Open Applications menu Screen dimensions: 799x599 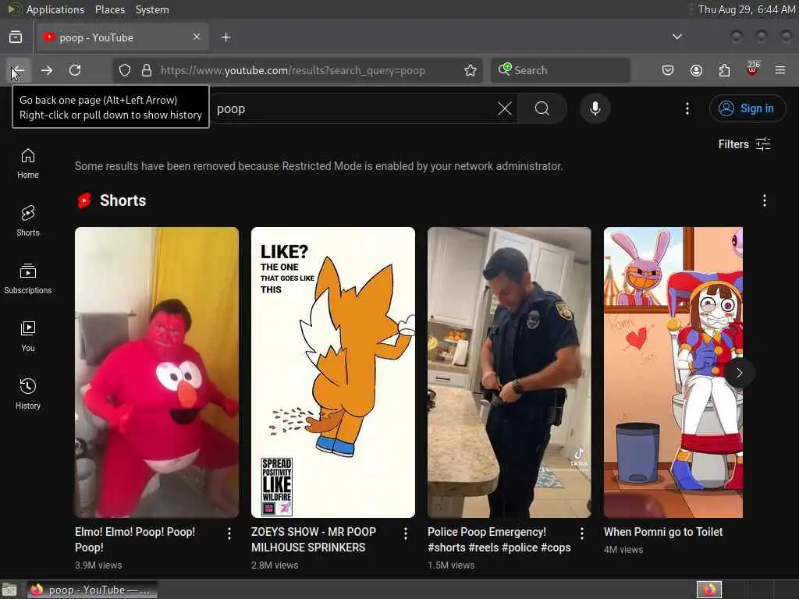(x=55, y=9)
